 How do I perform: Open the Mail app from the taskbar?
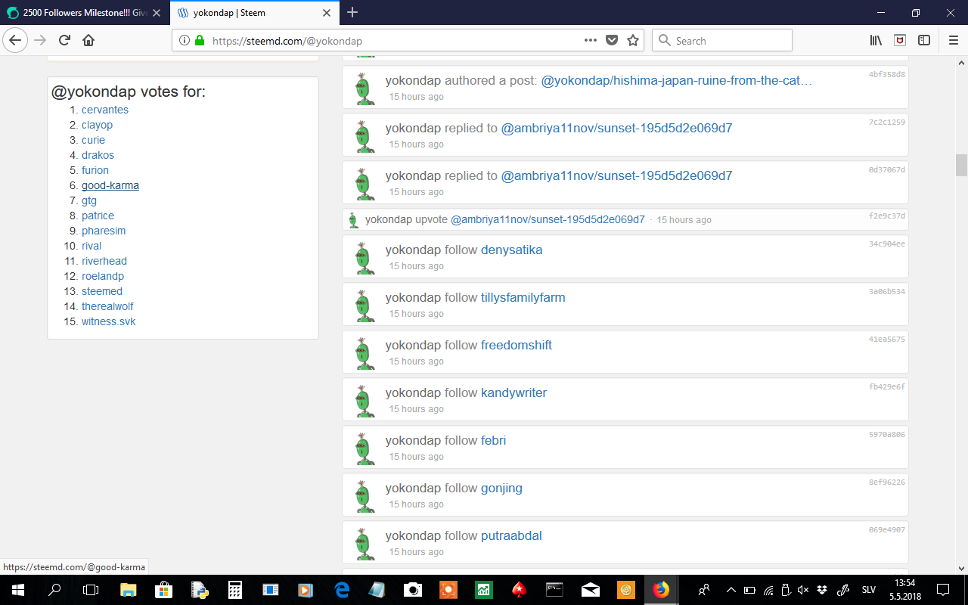coord(591,589)
